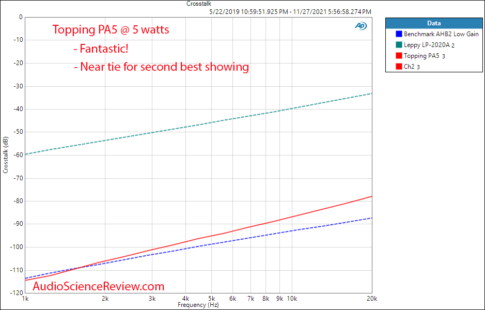Click the 8k frequency axis tick label
Screen dimensions: 485x310
(265, 299)
